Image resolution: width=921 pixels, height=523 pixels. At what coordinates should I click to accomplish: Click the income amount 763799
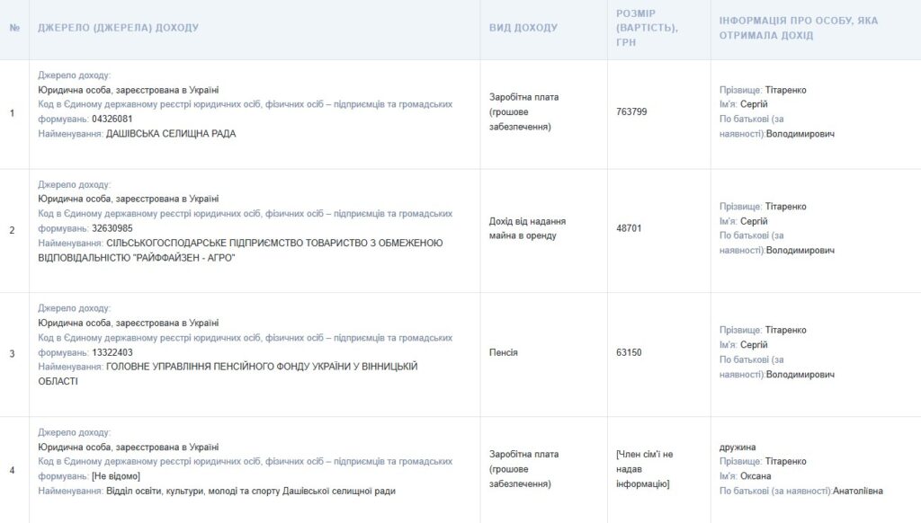pyautogui.click(x=631, y=112)
